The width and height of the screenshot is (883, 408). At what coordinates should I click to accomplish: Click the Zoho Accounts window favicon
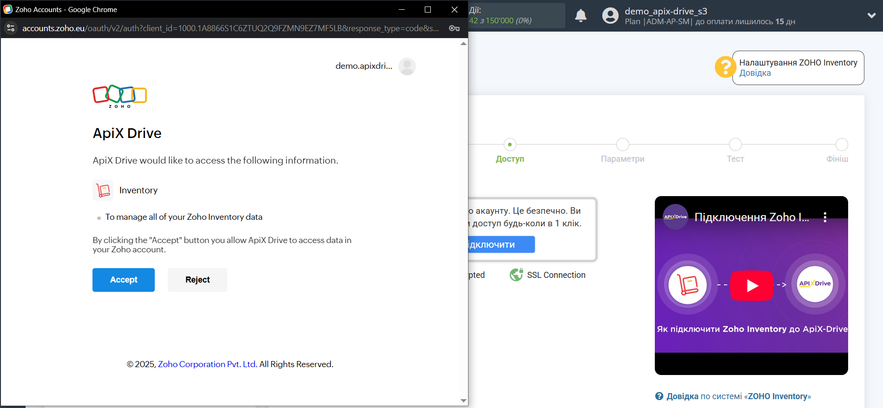[8, 9]
